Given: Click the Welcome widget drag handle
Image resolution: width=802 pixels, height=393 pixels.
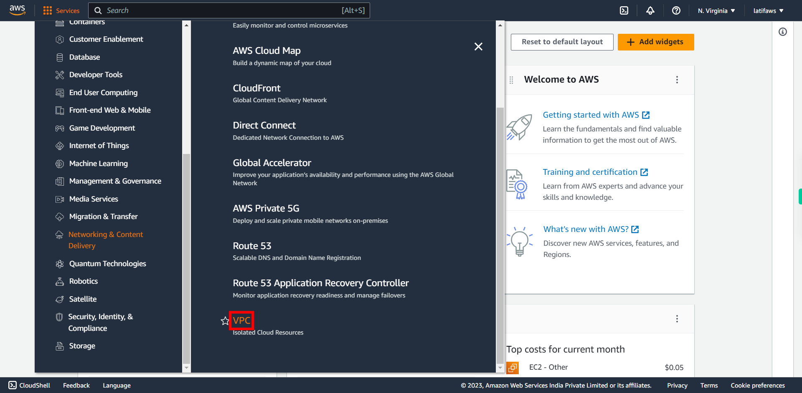Looking at the screenshot, I should click(511, 80).
